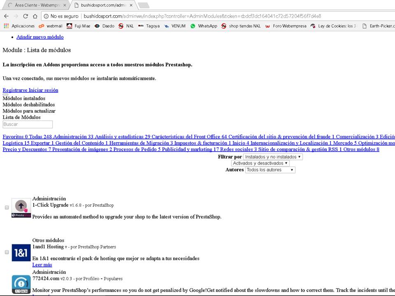
Task: Open the Aplicaciones bookmarks shortcut
Action: coord(19,26)
